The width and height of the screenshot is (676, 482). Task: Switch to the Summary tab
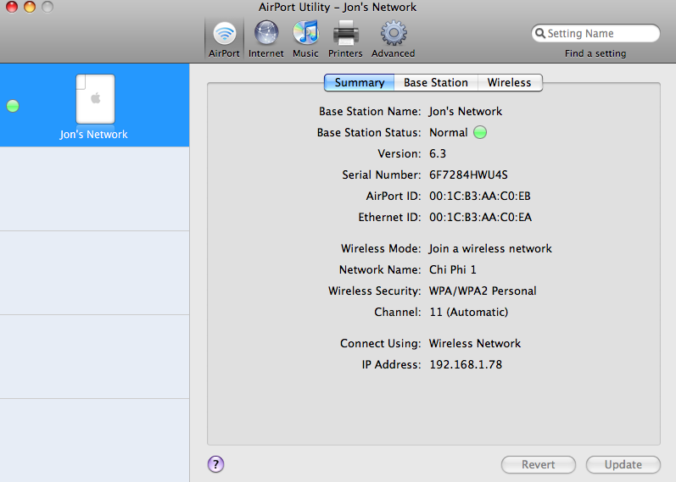[x=359, y=82]
